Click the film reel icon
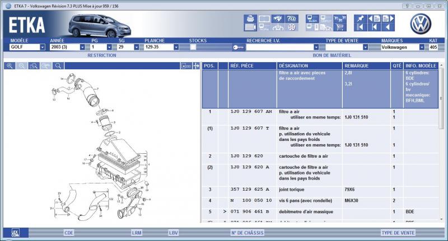 [291, 27]
